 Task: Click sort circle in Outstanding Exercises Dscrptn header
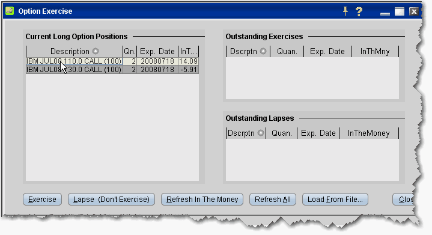(263, 51)
